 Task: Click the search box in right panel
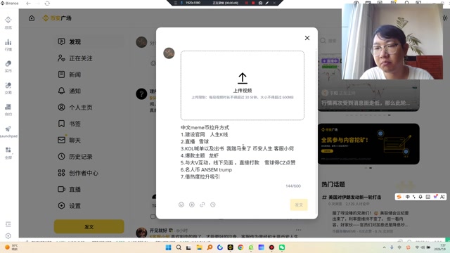(330, 41)
